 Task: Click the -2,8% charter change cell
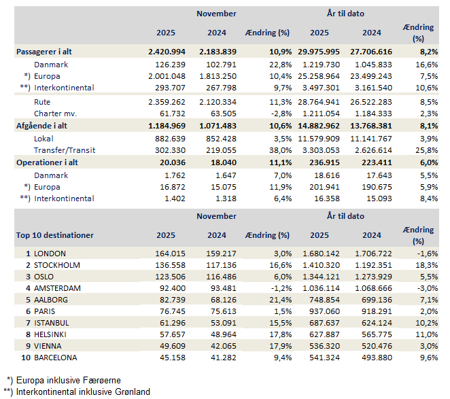(x=277, y=114)
